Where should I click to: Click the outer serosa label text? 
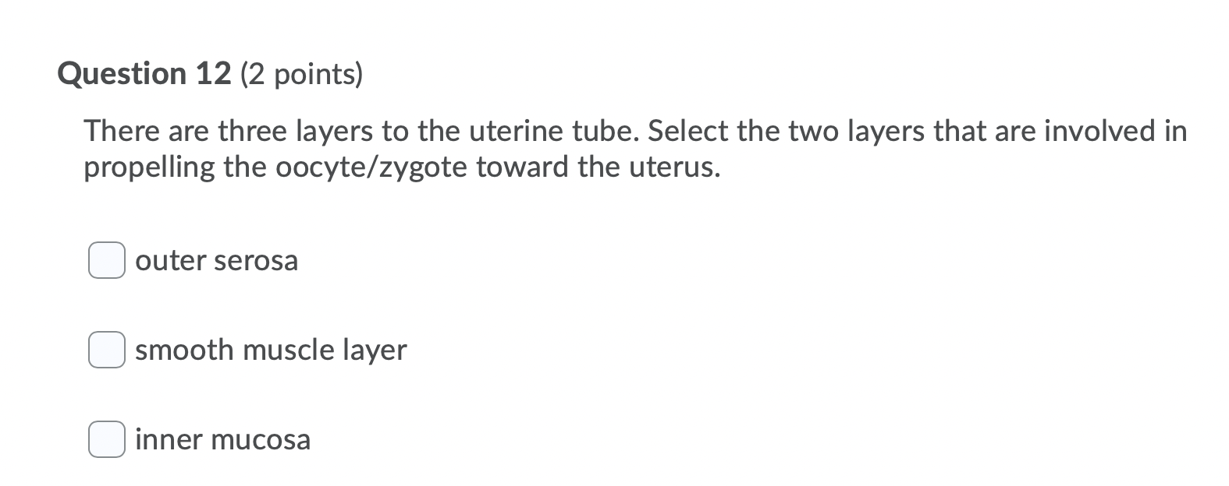tap(217, 261)
